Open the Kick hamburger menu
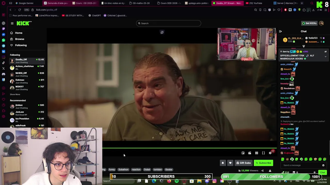This screenshot has height=185, width=330. pyautogui.click(x=12, y=23)
